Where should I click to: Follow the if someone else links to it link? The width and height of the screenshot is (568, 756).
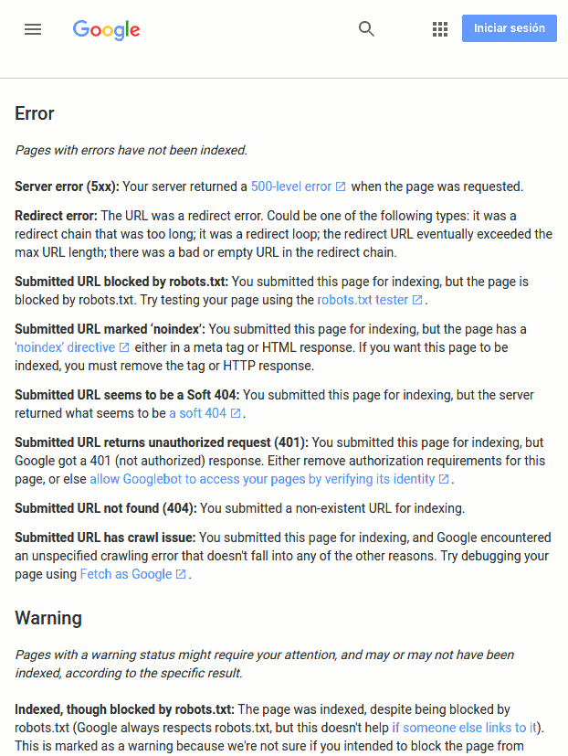(464, 728)
